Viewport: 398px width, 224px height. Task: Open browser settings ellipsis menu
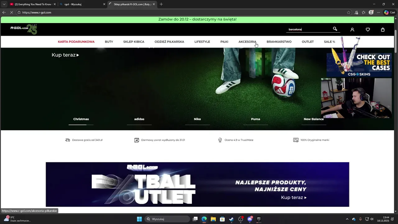click(378, 12)
